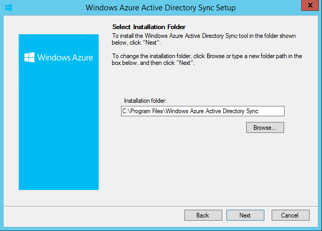Click the paragraph starting "To install the Windows Azure"
The image size is (322, 231).
(x=204, y=39)
